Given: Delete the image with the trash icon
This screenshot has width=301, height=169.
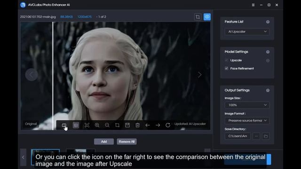Looking at the screenshot, I should (x=137, y=125).
